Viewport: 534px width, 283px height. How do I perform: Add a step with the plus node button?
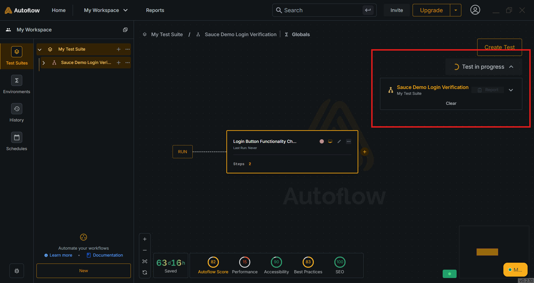click(x=364, y=152)
